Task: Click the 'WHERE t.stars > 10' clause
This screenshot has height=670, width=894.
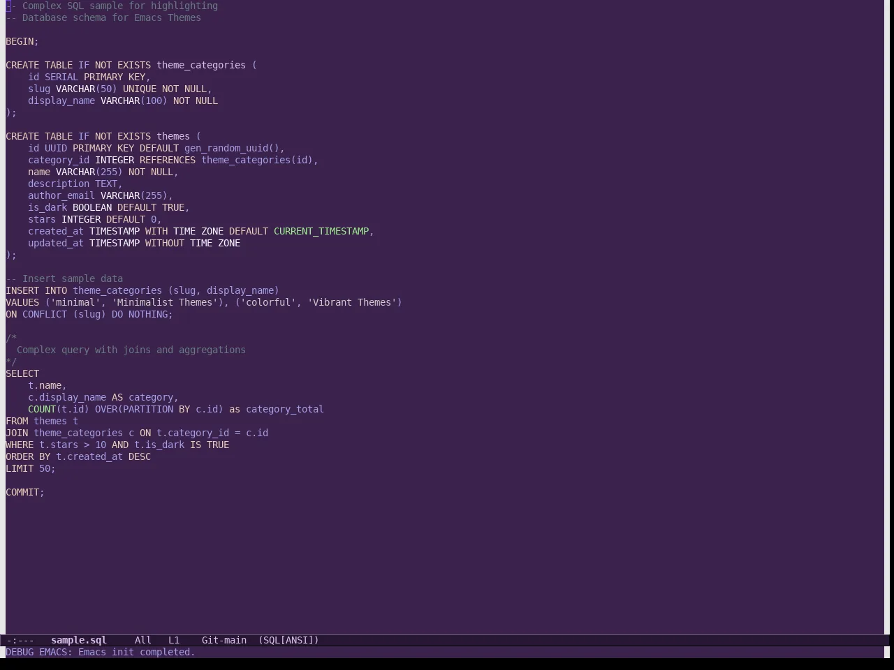Action: tap(56, 445)
